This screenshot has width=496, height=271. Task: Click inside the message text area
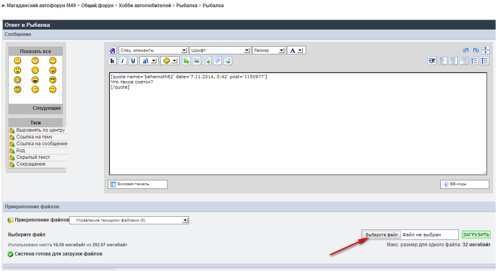(298, 128)
